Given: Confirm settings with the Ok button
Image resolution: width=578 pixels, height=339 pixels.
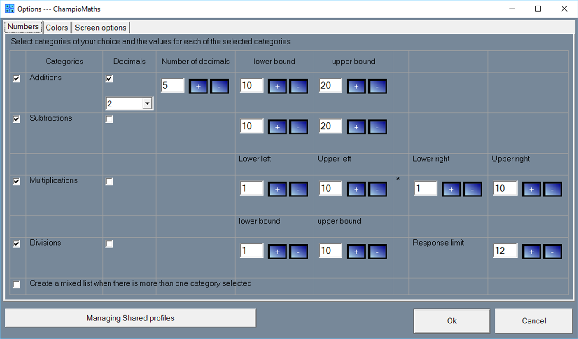Looking at the screenshot, I should click(452, 320).
